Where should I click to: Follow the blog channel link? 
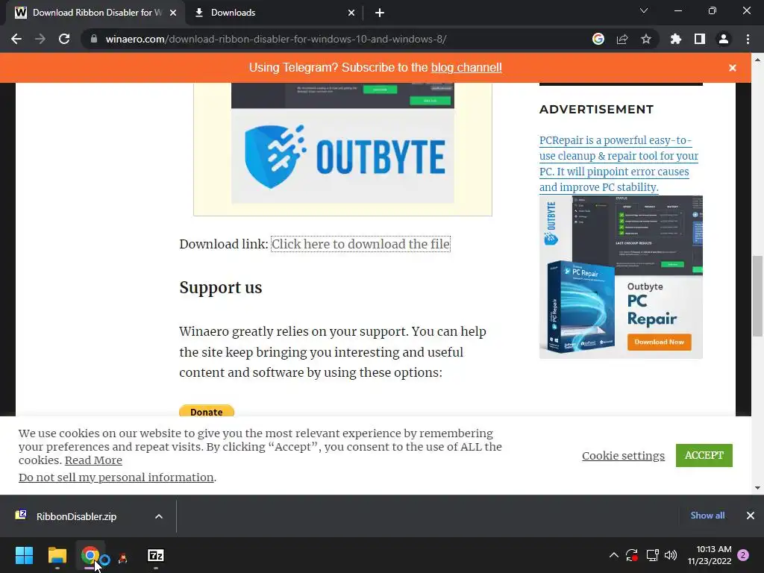(x=466, y=68)
